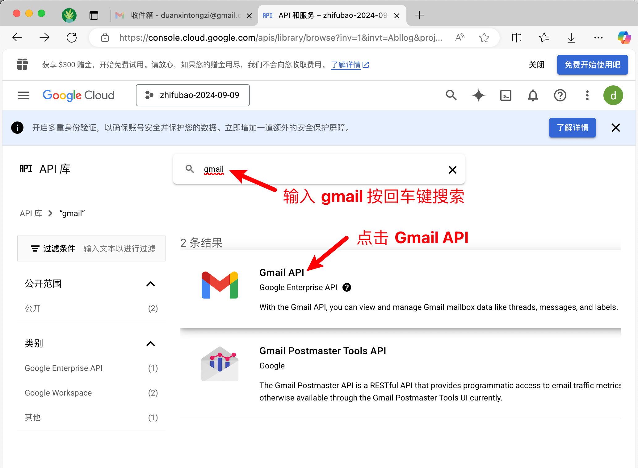
Task: Click the browser favorites star icon
Action: [x=484, y=38]
